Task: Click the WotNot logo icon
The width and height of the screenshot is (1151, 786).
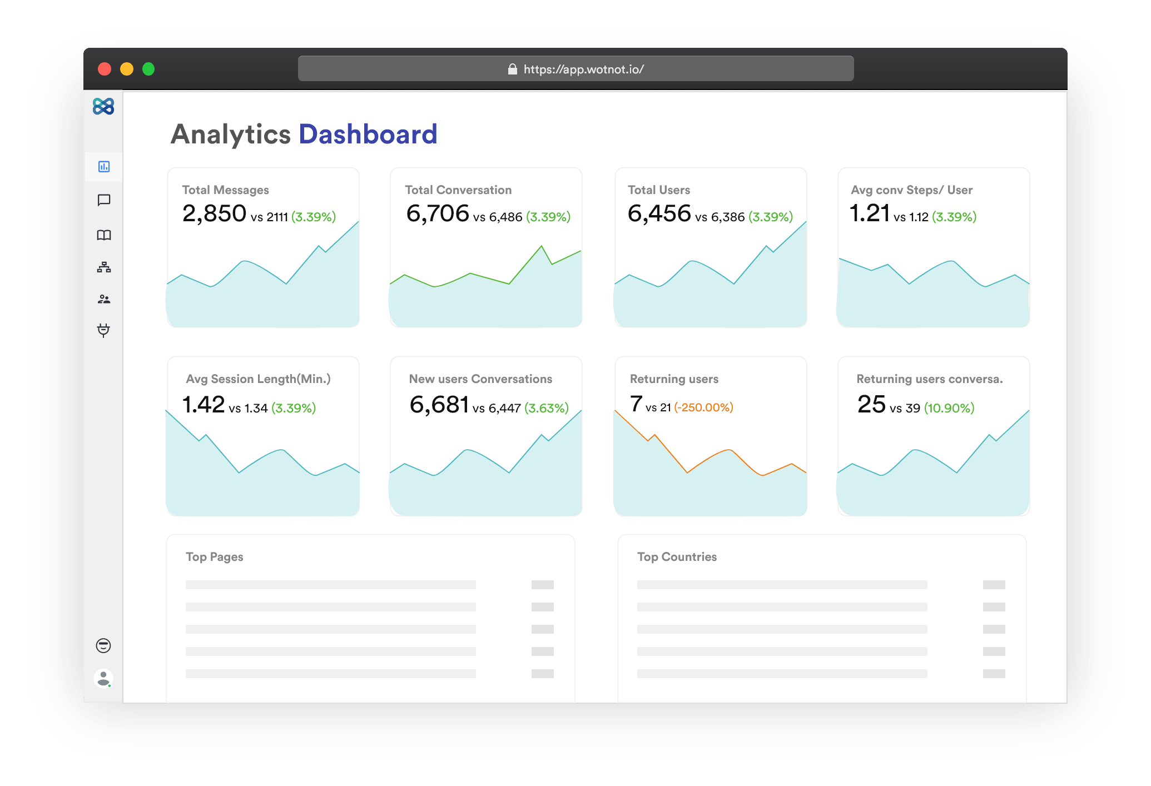Action: coord(103,106)
